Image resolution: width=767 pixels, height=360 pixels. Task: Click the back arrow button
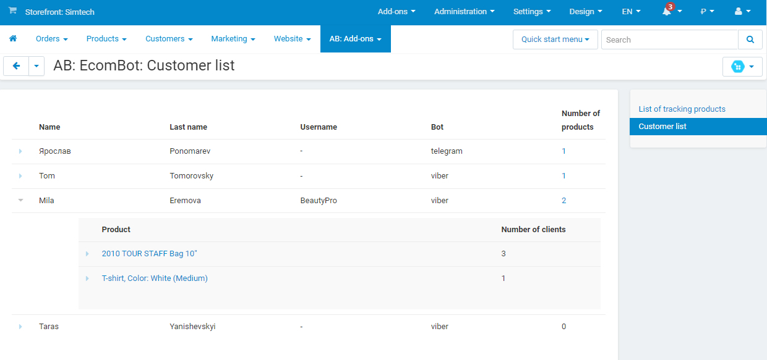pyautogui.click(x=16, y=66)
